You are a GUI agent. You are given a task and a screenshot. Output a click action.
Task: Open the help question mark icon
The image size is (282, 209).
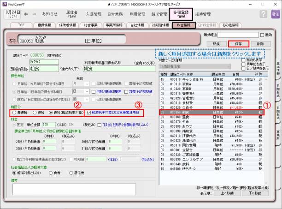264,14
